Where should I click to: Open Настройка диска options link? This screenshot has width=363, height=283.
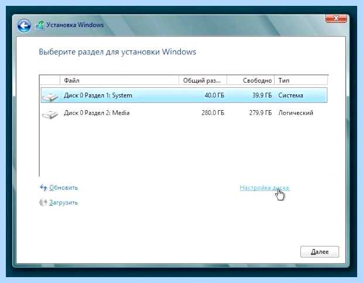265,187
